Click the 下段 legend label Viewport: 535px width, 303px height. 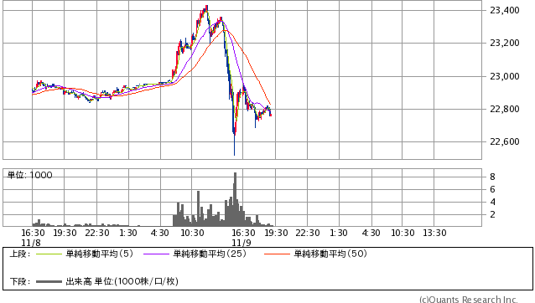19,281
